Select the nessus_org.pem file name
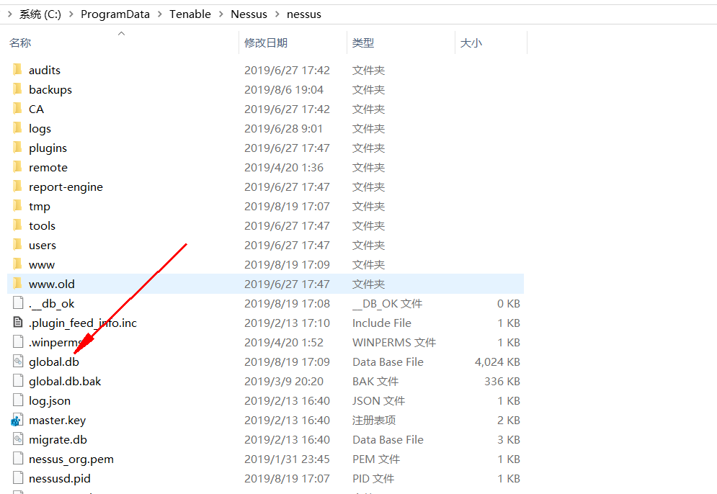Viewport: 717px width, 494px height. pos(71,459)
